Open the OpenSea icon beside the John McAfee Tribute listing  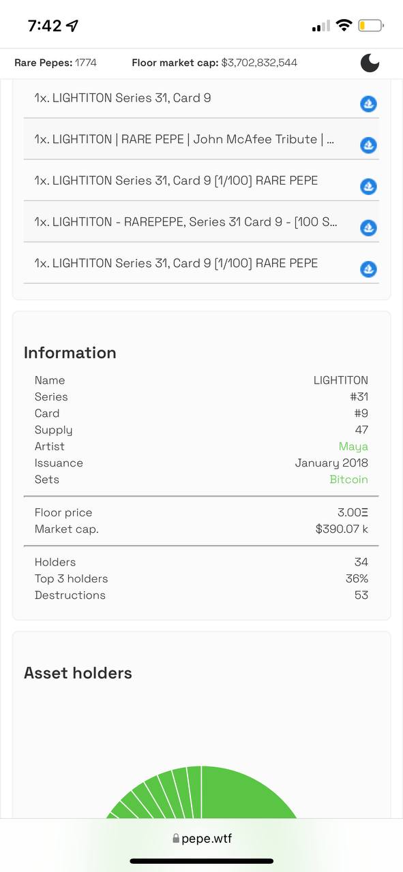click(x=368, y=145)
